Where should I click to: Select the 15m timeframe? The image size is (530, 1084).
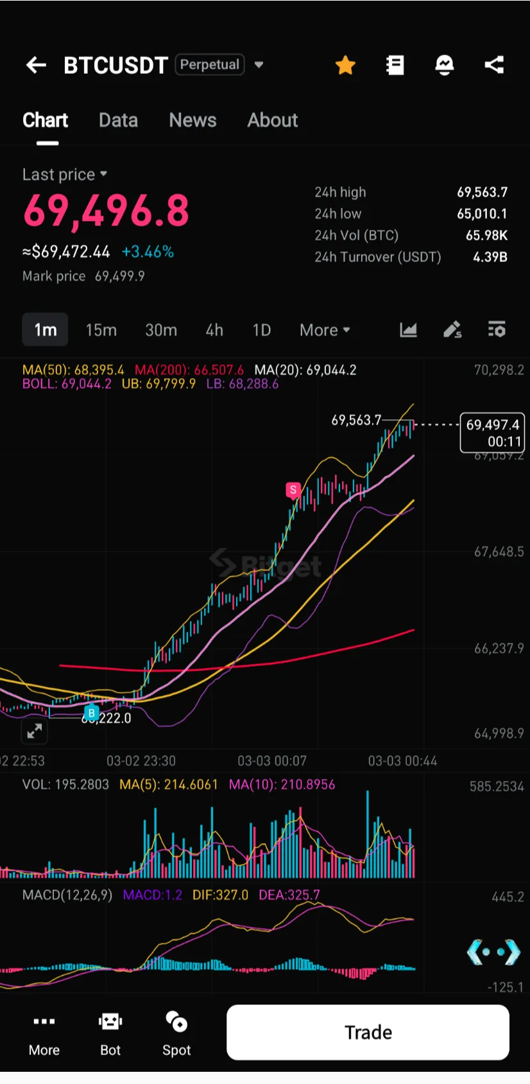pyautogui.click(x=101, y=330)
